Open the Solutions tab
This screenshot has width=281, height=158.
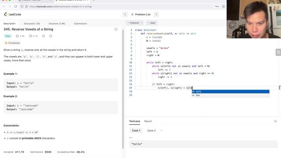coord(57,23)
